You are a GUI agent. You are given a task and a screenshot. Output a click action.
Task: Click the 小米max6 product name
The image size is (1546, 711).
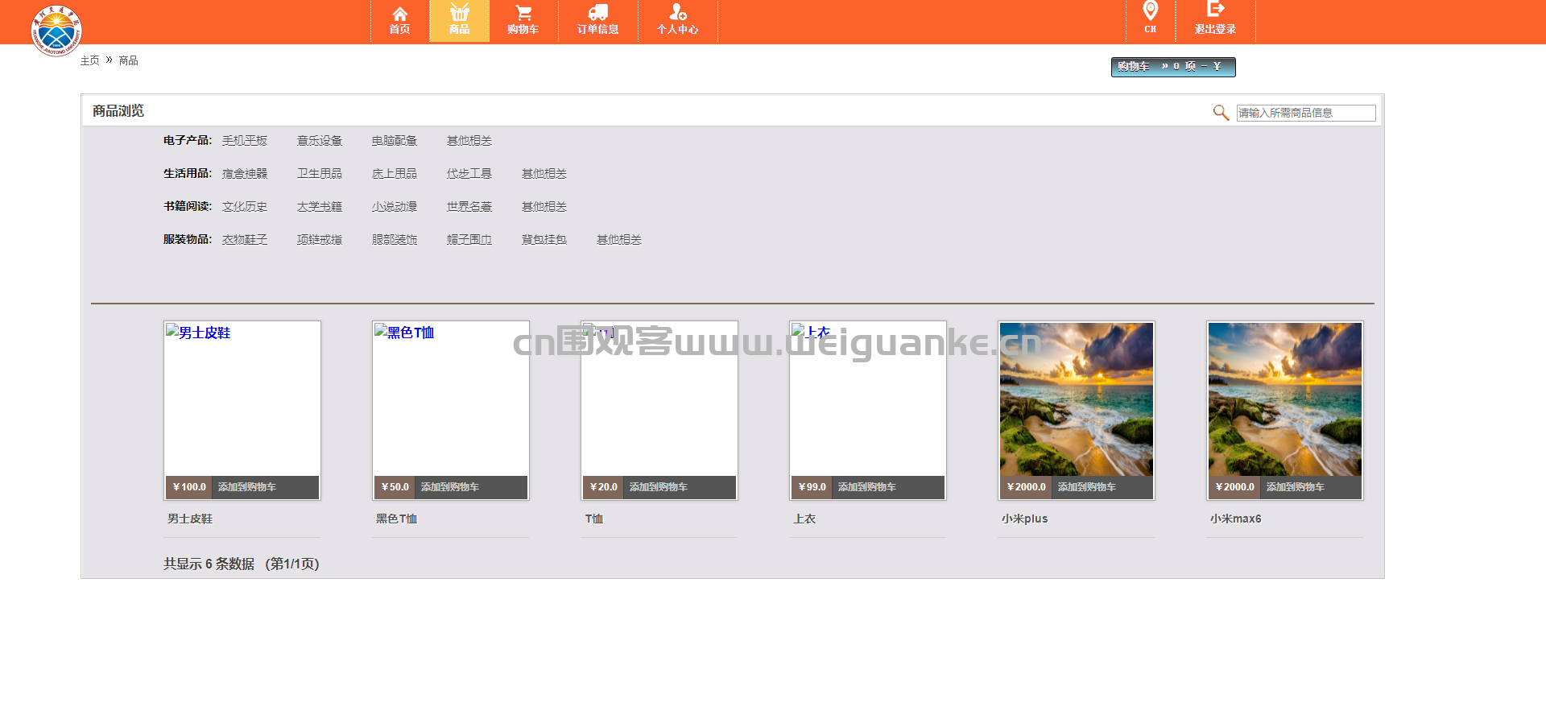pos(1235,519)
